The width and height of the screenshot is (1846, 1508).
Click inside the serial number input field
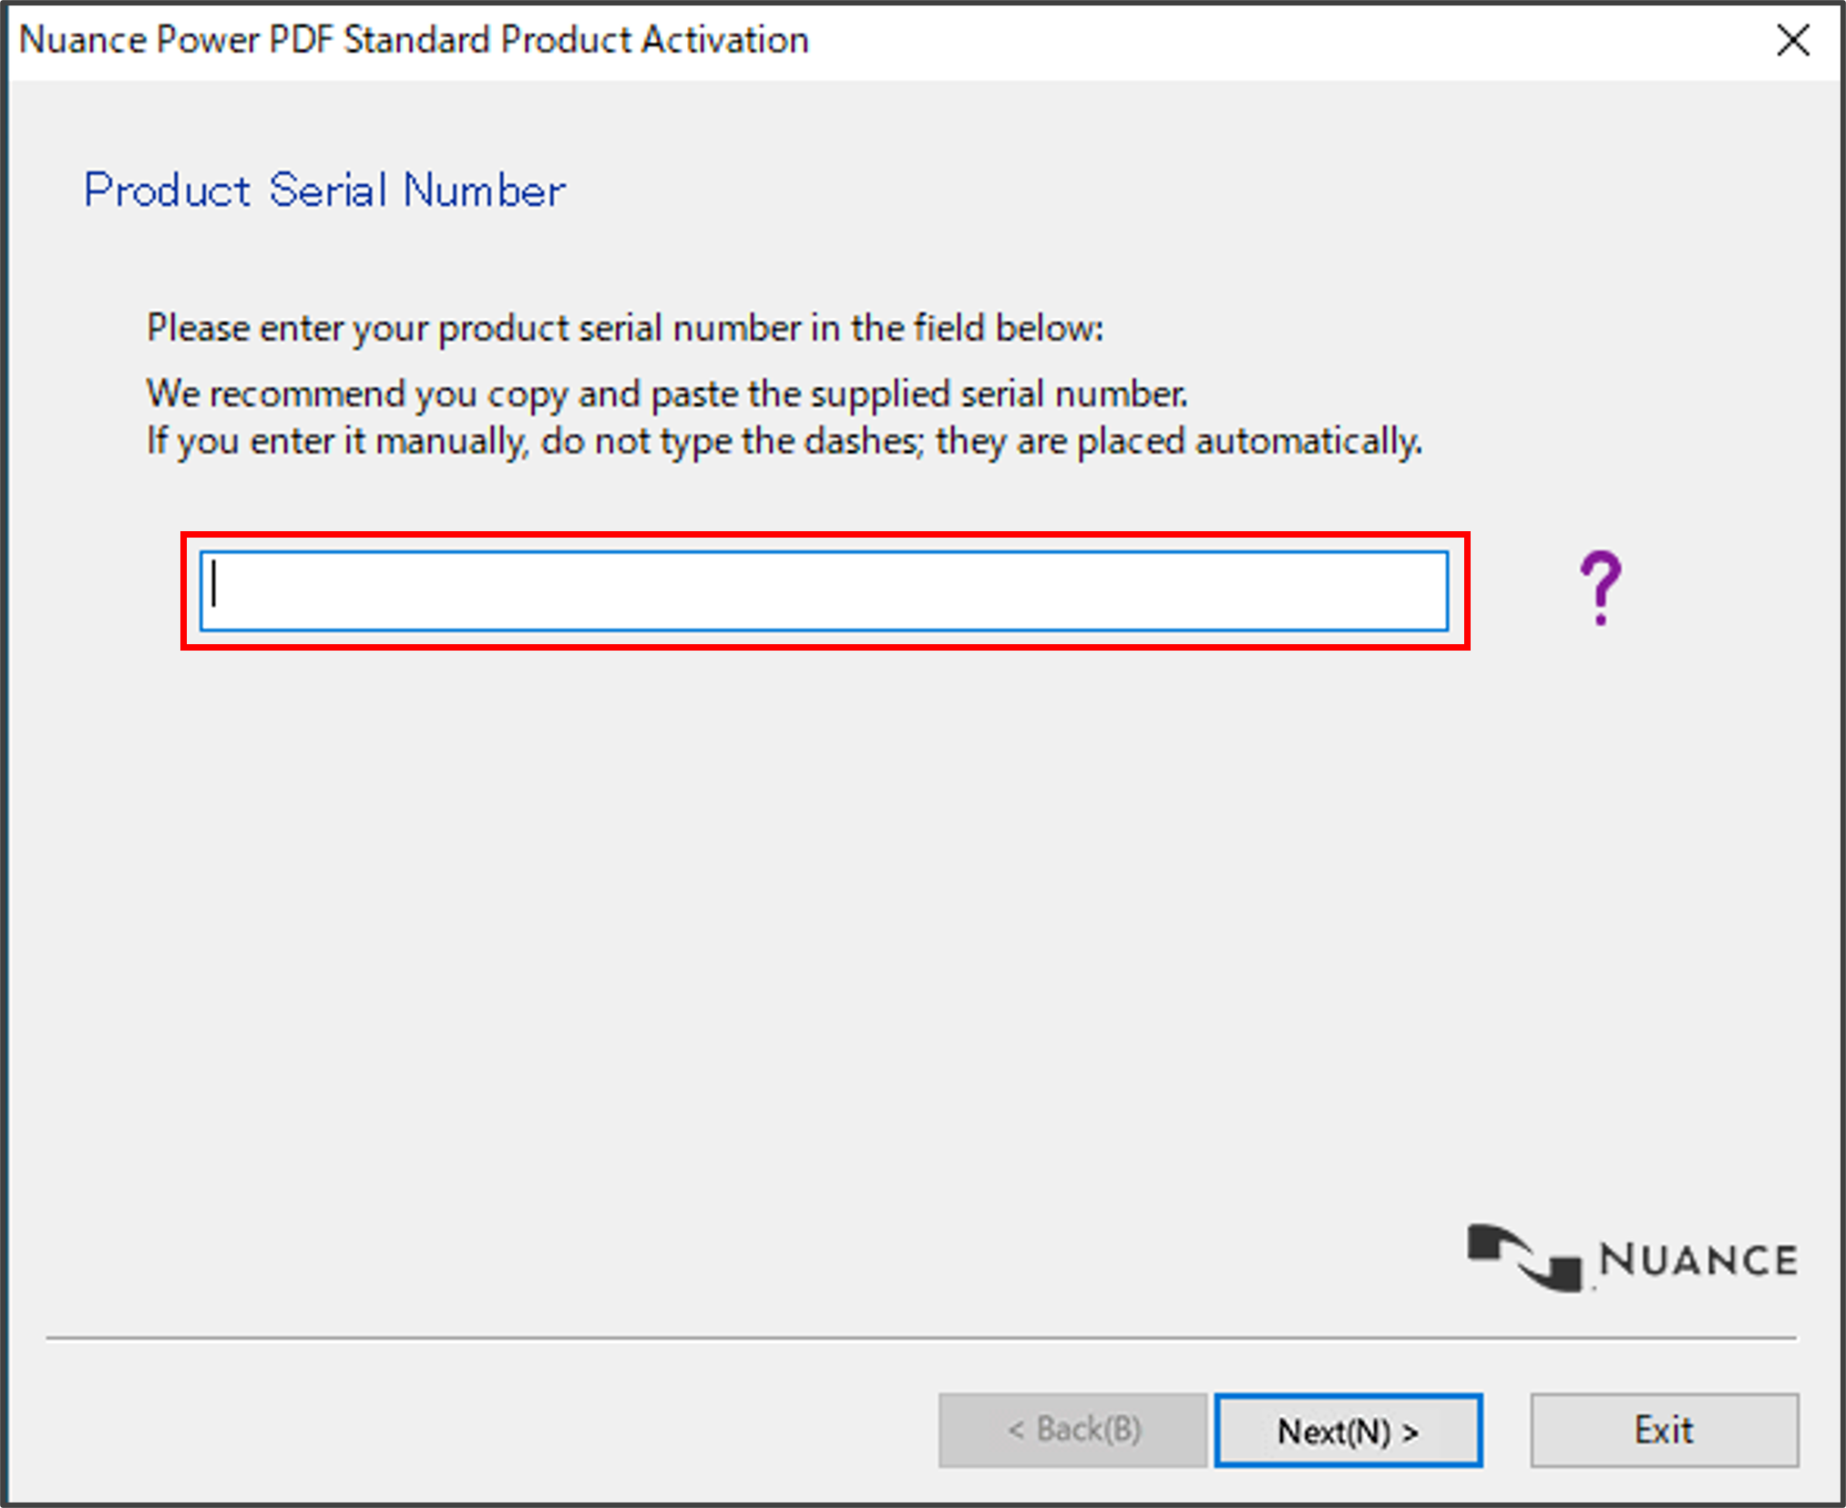824,590
